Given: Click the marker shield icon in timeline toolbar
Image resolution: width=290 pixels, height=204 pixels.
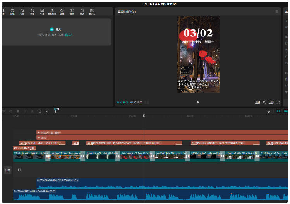Looking at the screenshot, I should point(47,111).
